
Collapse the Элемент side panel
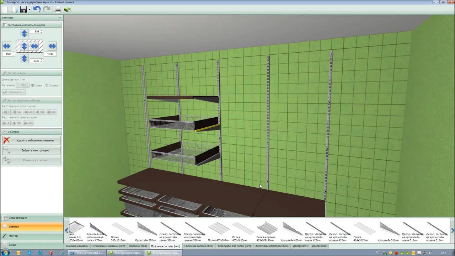pos(60,17)
